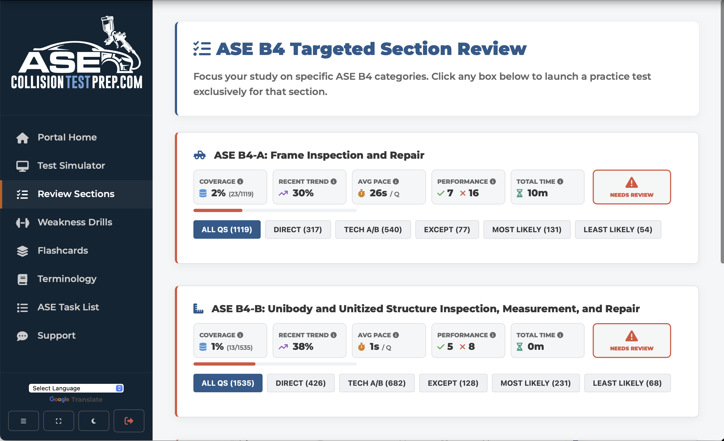
Task: Collapse sidebar with the hamburger button
Action: (23, 421)
